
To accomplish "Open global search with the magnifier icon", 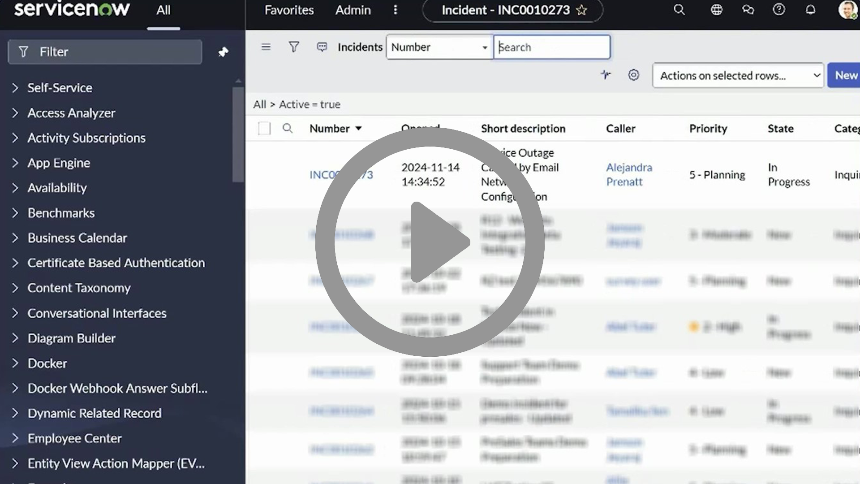I will 679,9.
